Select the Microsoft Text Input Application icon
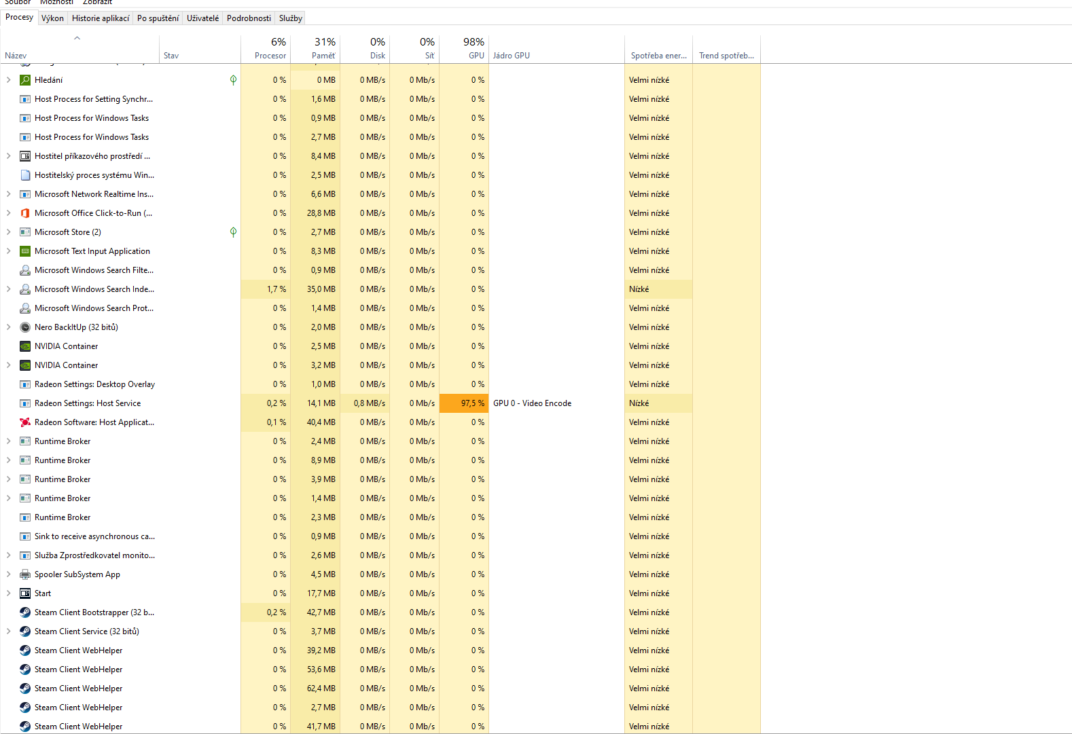Image resolution: width=1072 pixels, height=734 pixels. [x=25, y=251]
